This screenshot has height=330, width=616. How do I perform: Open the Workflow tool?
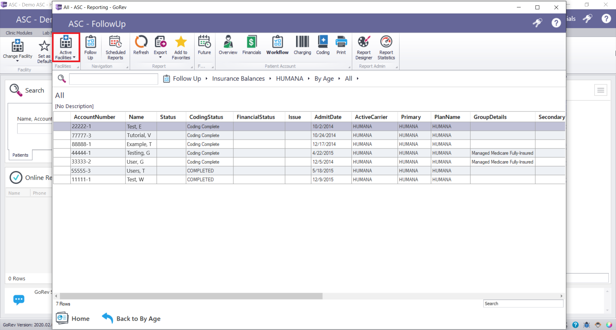coord(278,45)
